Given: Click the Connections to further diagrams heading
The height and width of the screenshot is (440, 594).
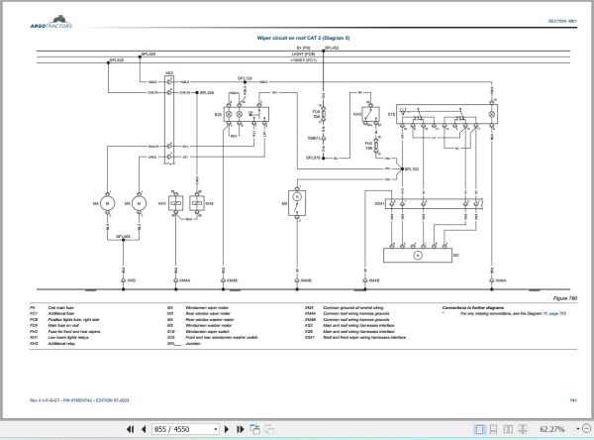Looking at the screenshot, I should click(x=473, y=307).
